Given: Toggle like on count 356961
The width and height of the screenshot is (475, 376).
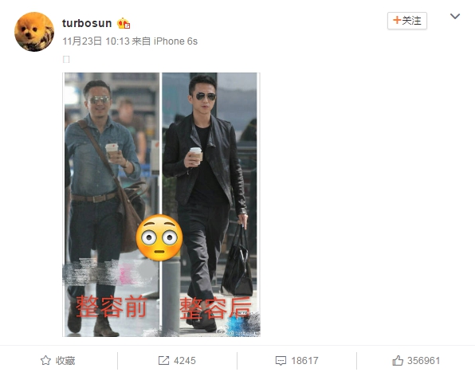Looking at the screenshot, I should coord(423,361).
